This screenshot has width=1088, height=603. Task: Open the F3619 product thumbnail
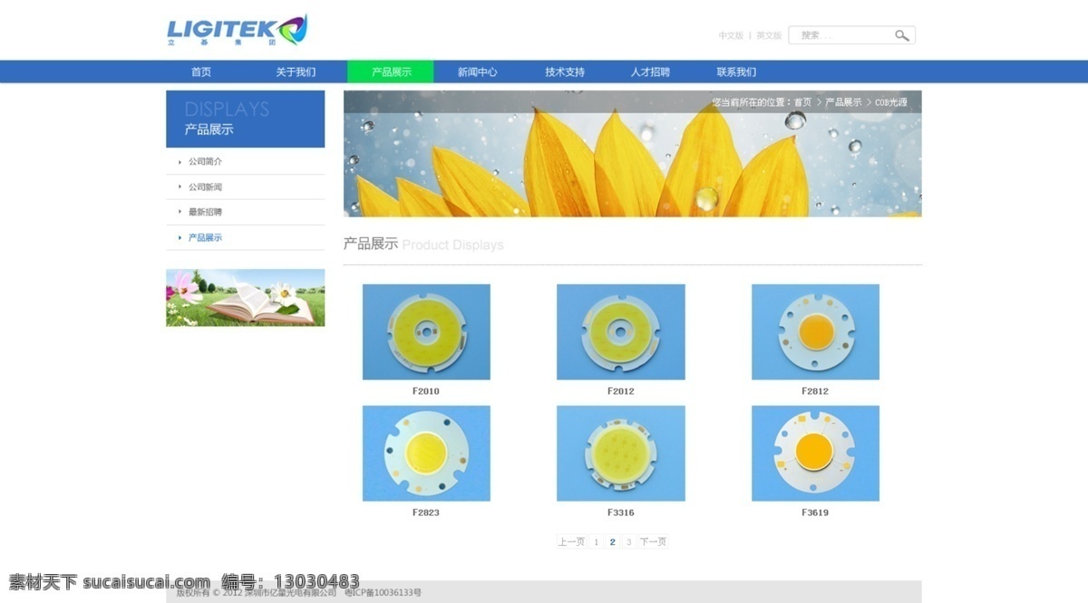pos(815,454)
